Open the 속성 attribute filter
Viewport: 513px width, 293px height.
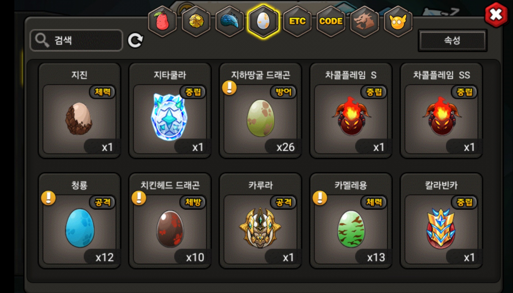coord(452,40)
